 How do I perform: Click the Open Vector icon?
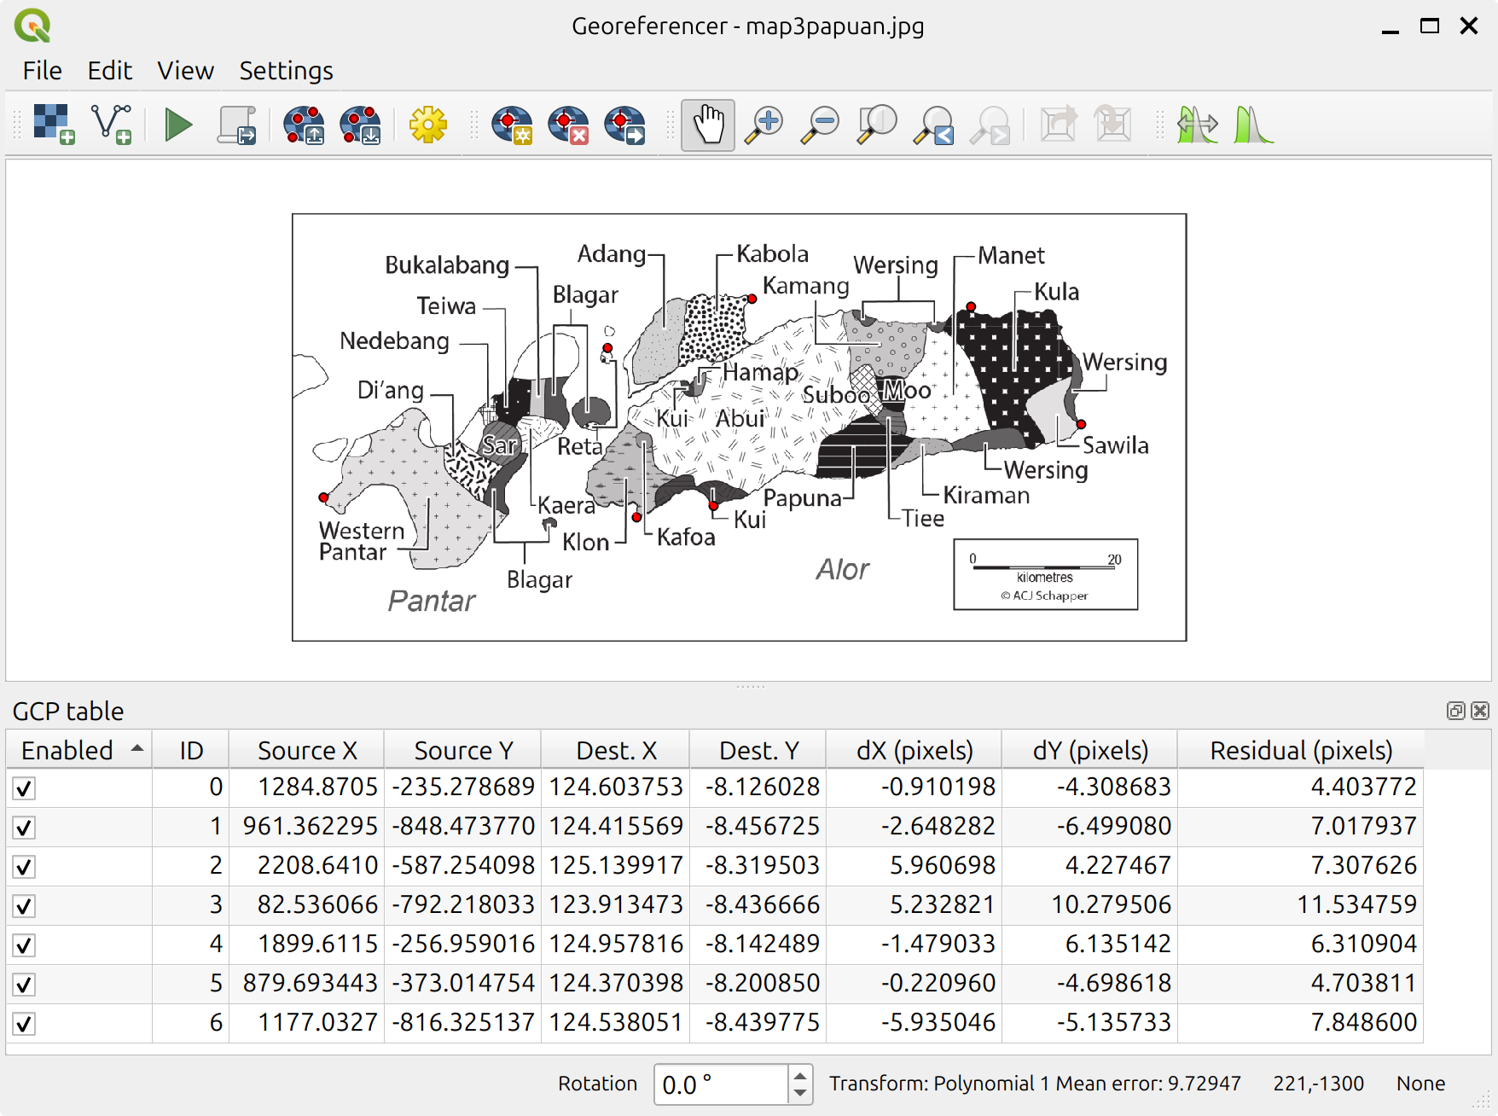[112, 125]
